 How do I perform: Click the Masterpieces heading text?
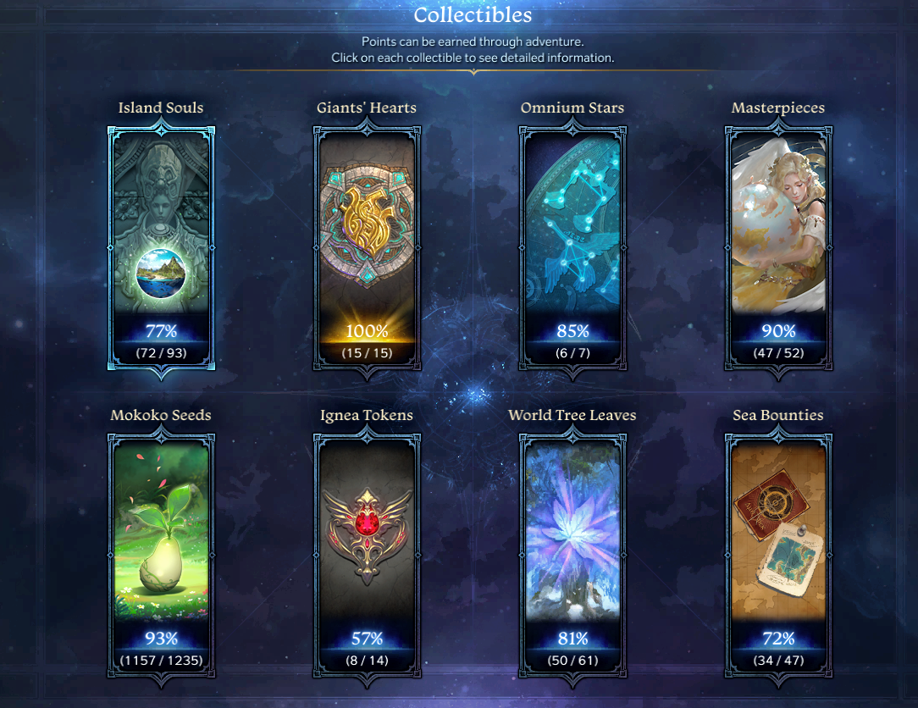click(778, 108)
